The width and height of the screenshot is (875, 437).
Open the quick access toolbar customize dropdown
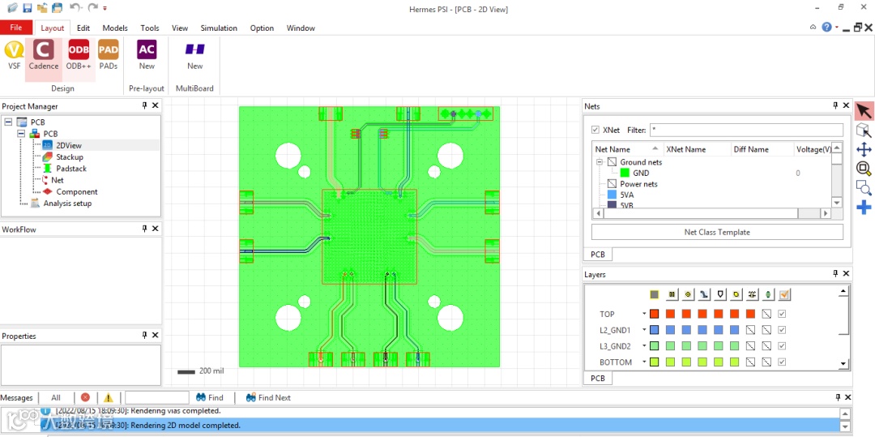pos(105,8)
